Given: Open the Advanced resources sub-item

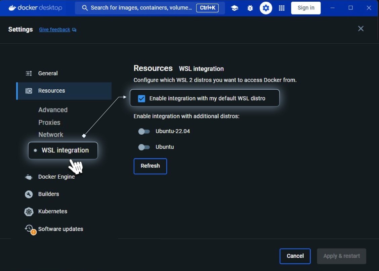Looking at the screenshot, I should [x=53, y=110].
